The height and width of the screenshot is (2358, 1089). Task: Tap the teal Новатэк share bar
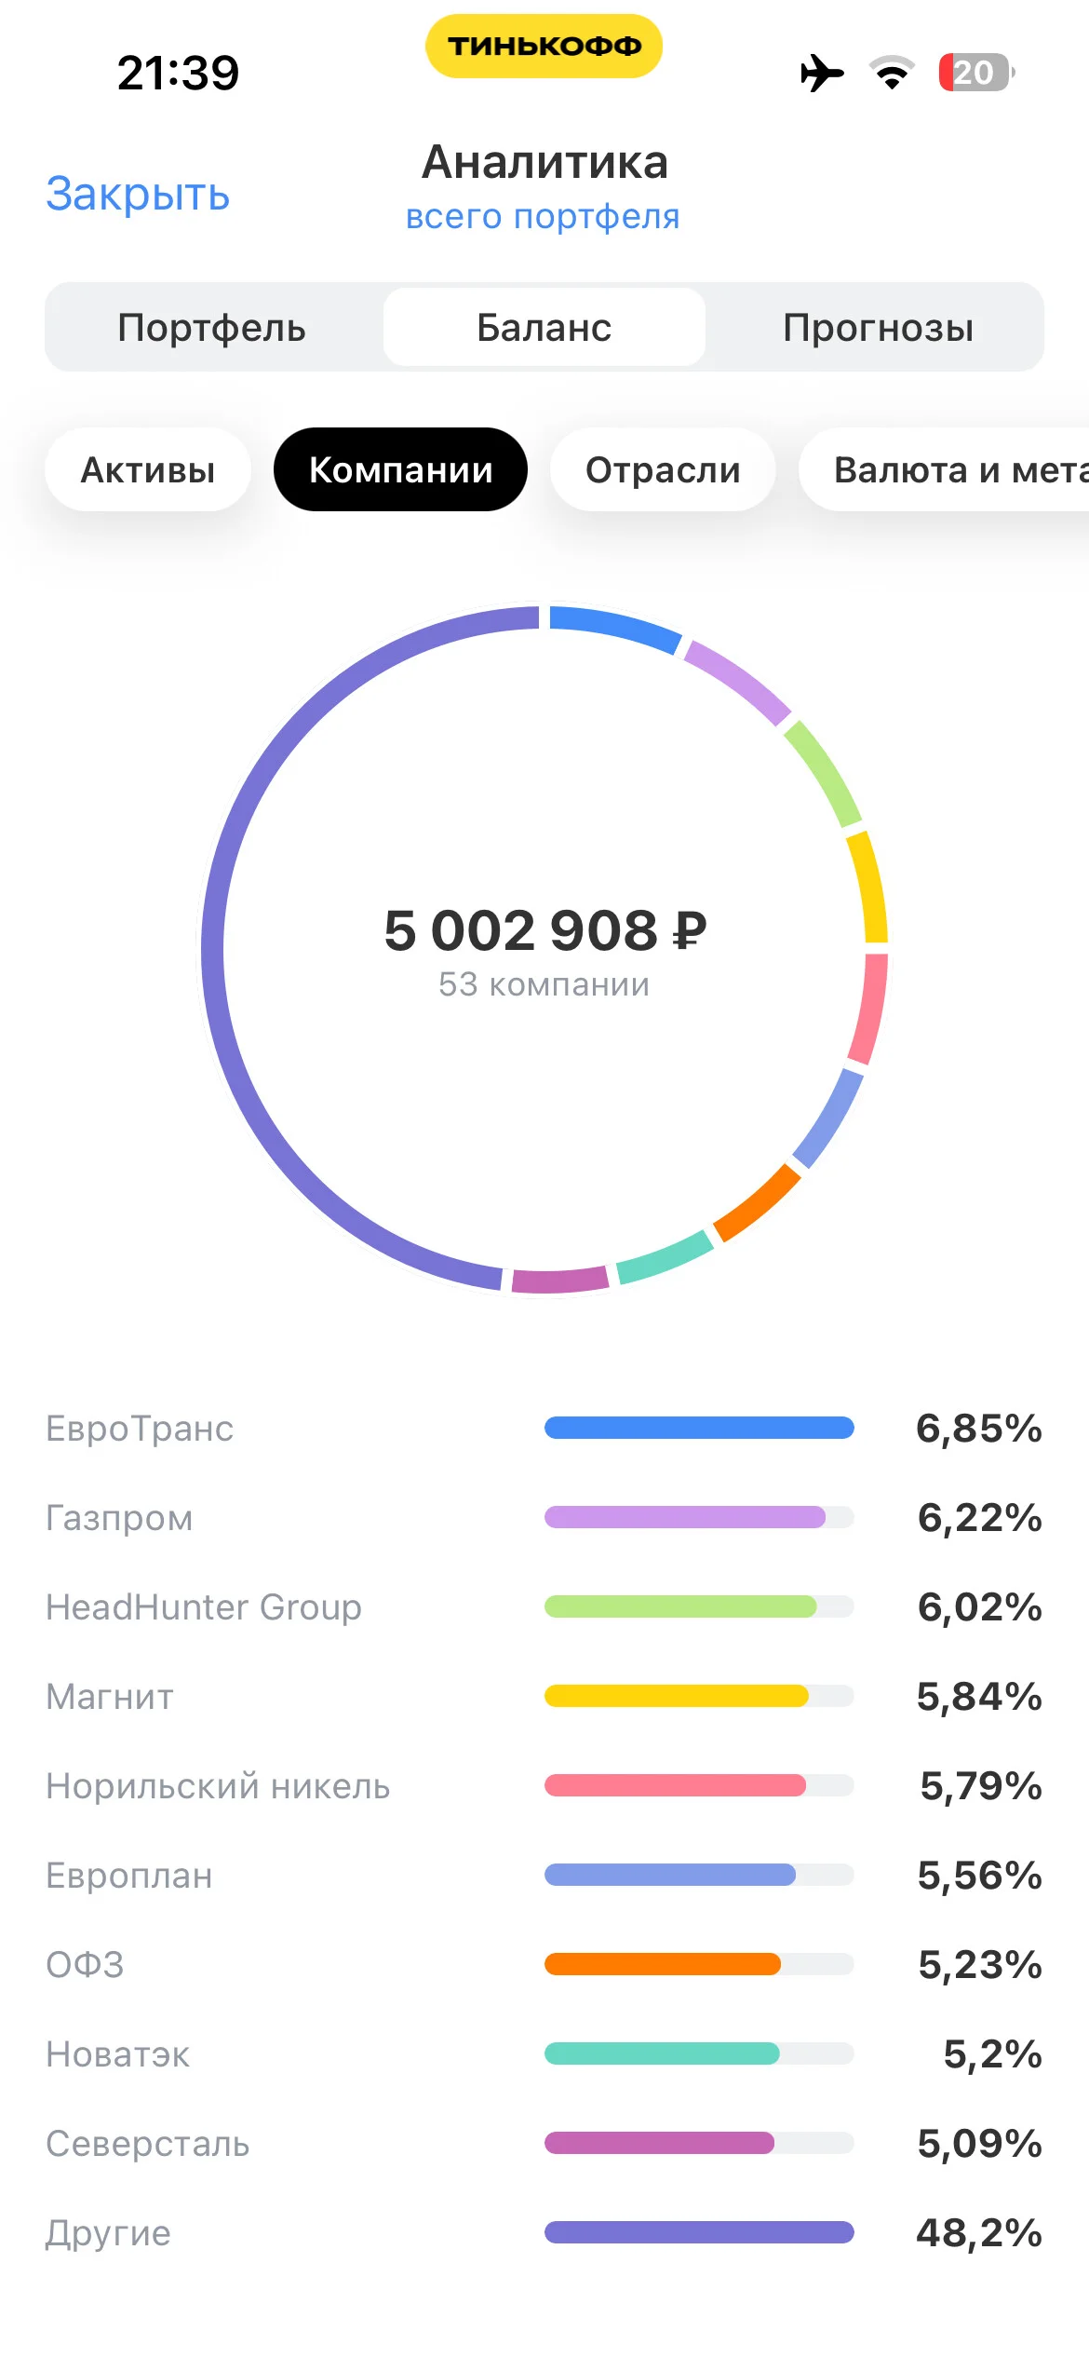[662, 2053]
